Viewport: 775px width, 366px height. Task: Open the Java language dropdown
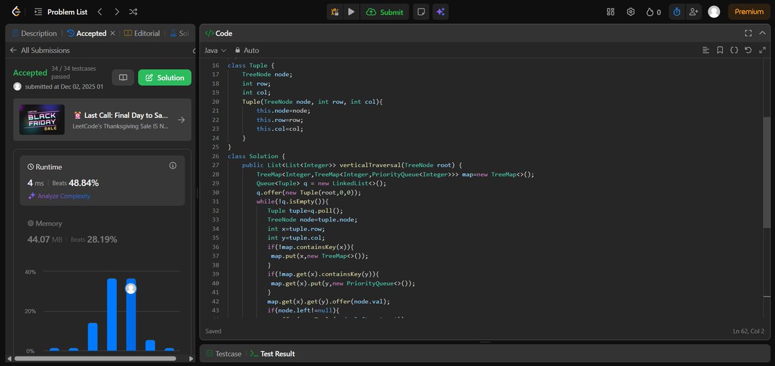click(x=215, y=50)
